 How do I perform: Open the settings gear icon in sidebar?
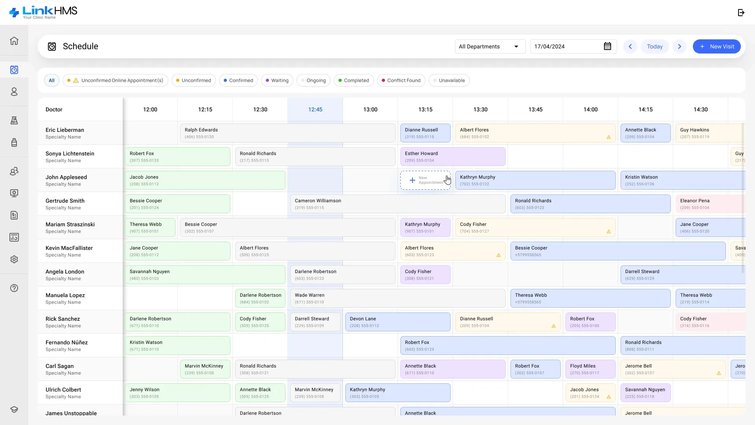[14, 259]
